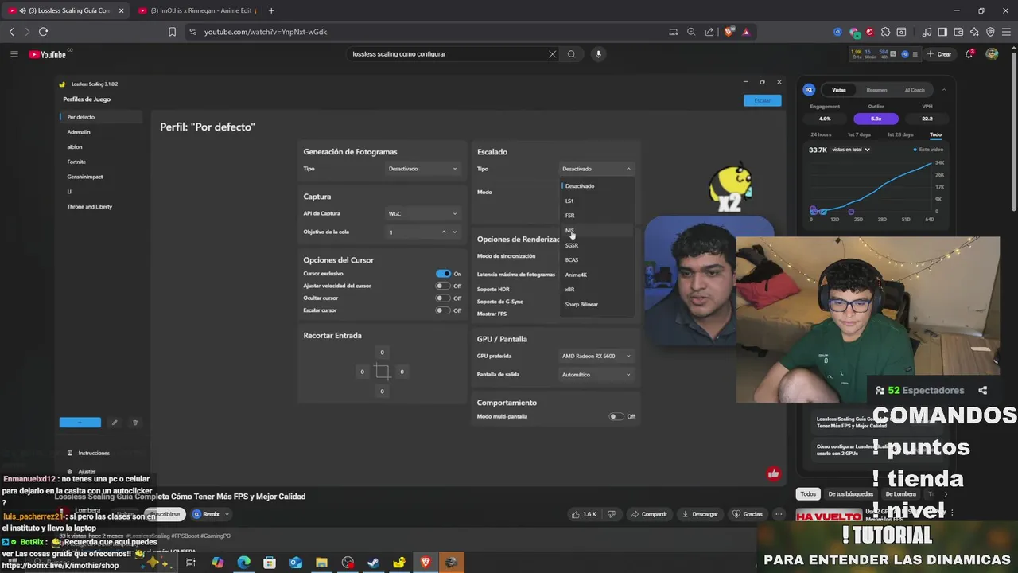Select the Fortnite game profile

(x=100, y=162)
